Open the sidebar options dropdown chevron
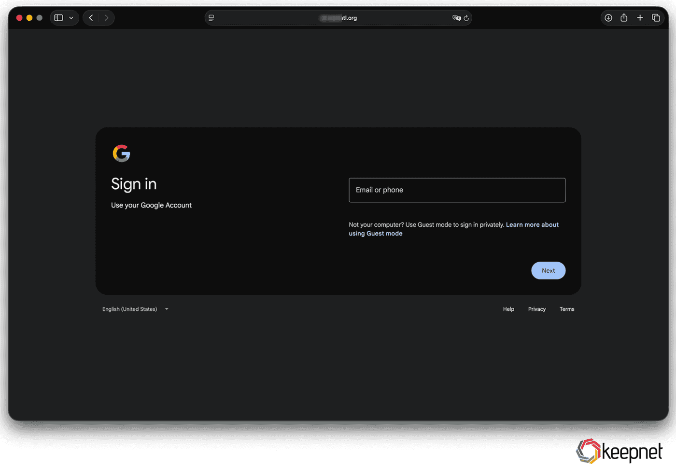 tap(71, 18)
